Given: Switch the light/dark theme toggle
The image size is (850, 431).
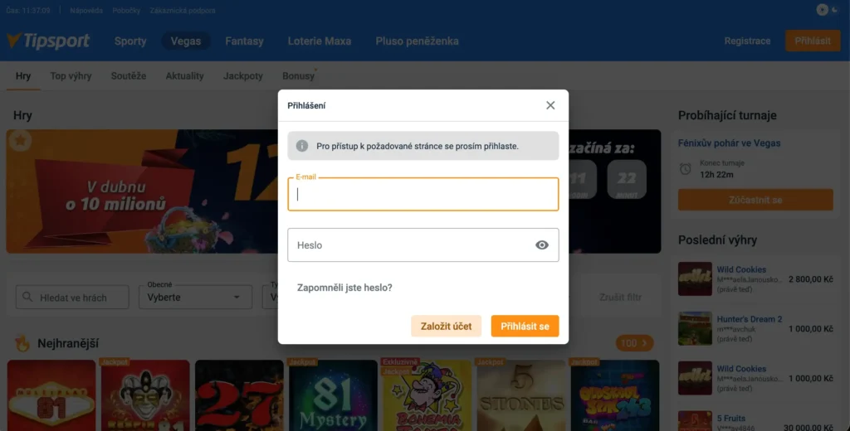Looking at the screenshot, I should point(828,10).
